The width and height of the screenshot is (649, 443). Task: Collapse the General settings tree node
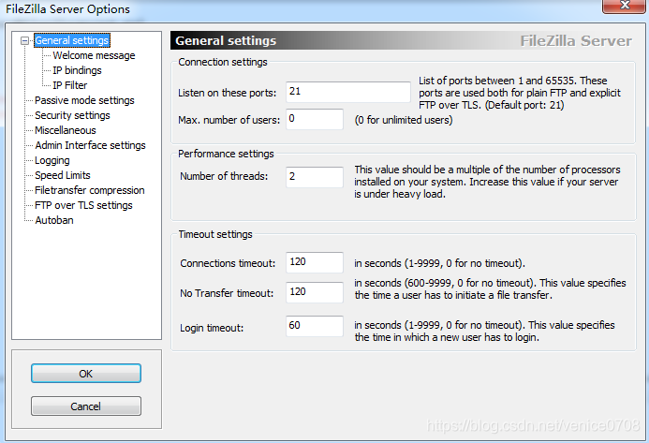25,40
